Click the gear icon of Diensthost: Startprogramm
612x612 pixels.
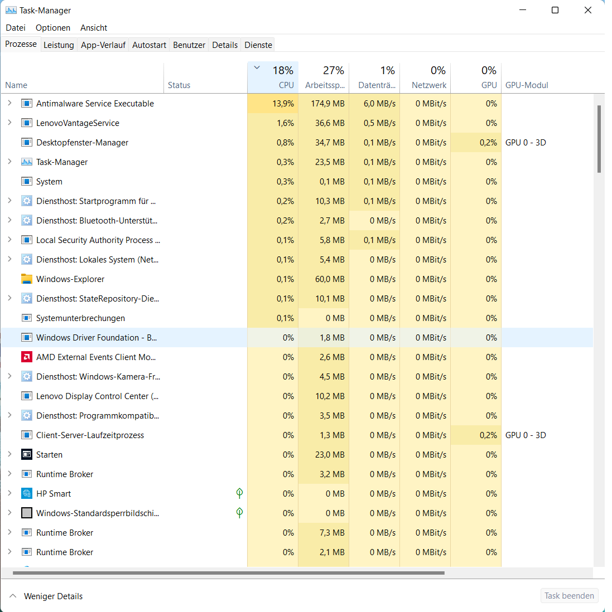[x=27, y=201]
